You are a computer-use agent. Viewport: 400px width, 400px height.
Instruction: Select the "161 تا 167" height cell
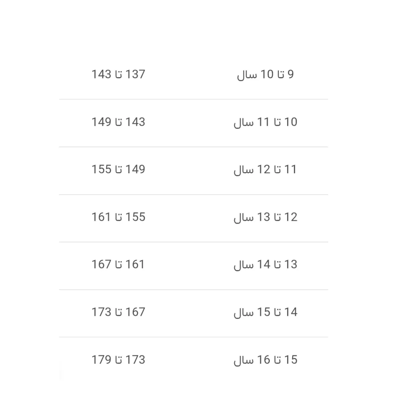pos(119,265)
